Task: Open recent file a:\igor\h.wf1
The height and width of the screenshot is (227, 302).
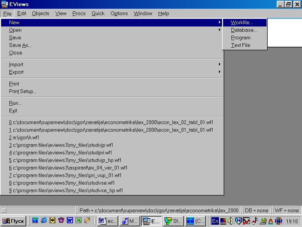Action: [112, 137]
